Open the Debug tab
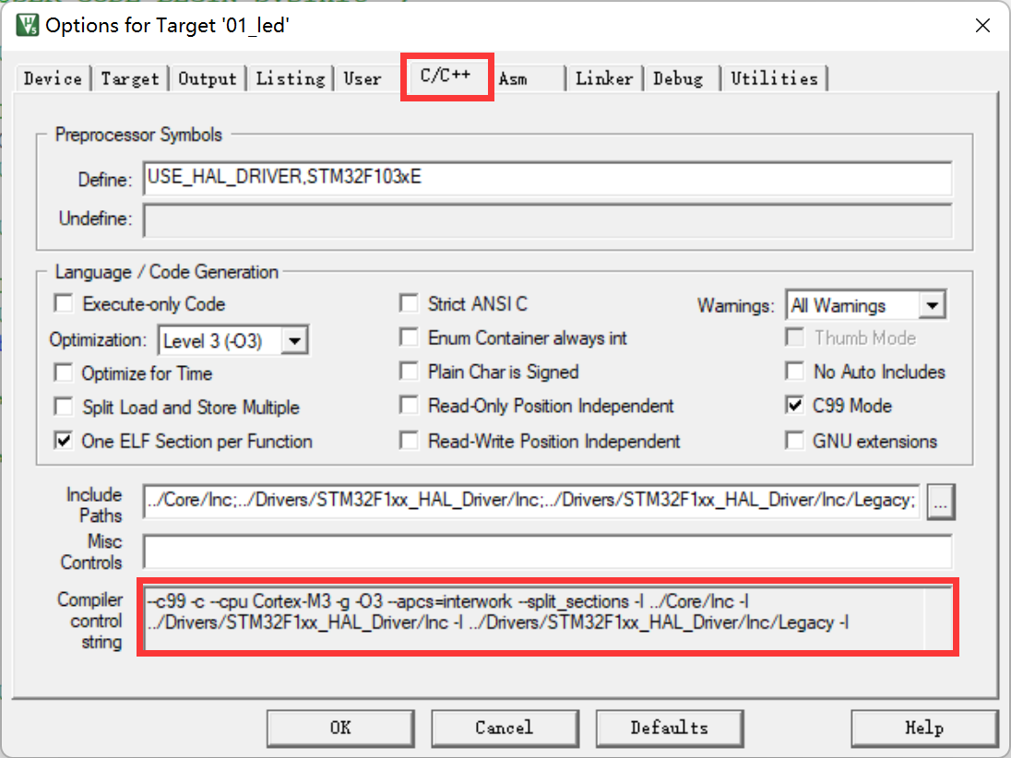Viewport: 1011px width, 758px height. 678,78
